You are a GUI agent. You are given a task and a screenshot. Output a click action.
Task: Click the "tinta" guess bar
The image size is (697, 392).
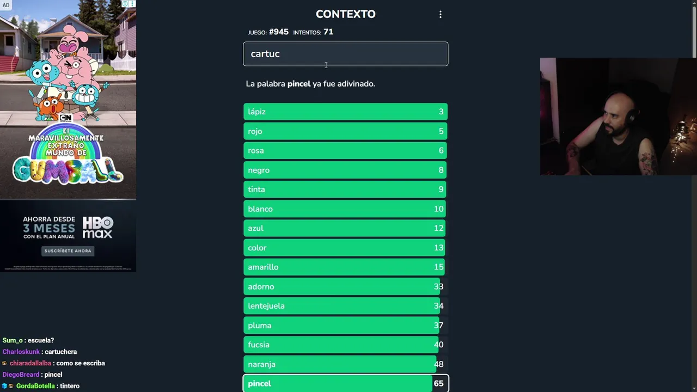pyautogui.click(x=345, y=189)
